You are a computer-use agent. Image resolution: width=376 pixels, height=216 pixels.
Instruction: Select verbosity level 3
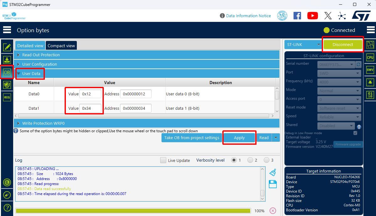(x=267, y=160)
